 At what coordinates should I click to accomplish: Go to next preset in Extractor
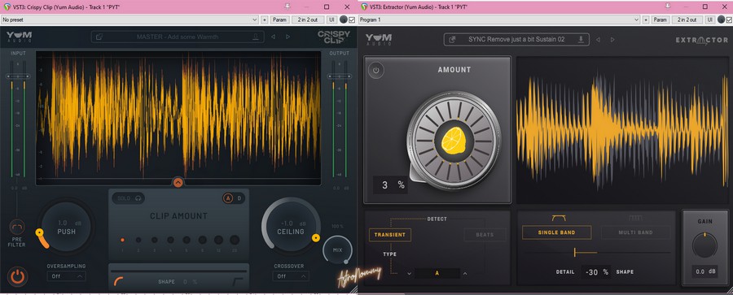click(x=612, y=40)
